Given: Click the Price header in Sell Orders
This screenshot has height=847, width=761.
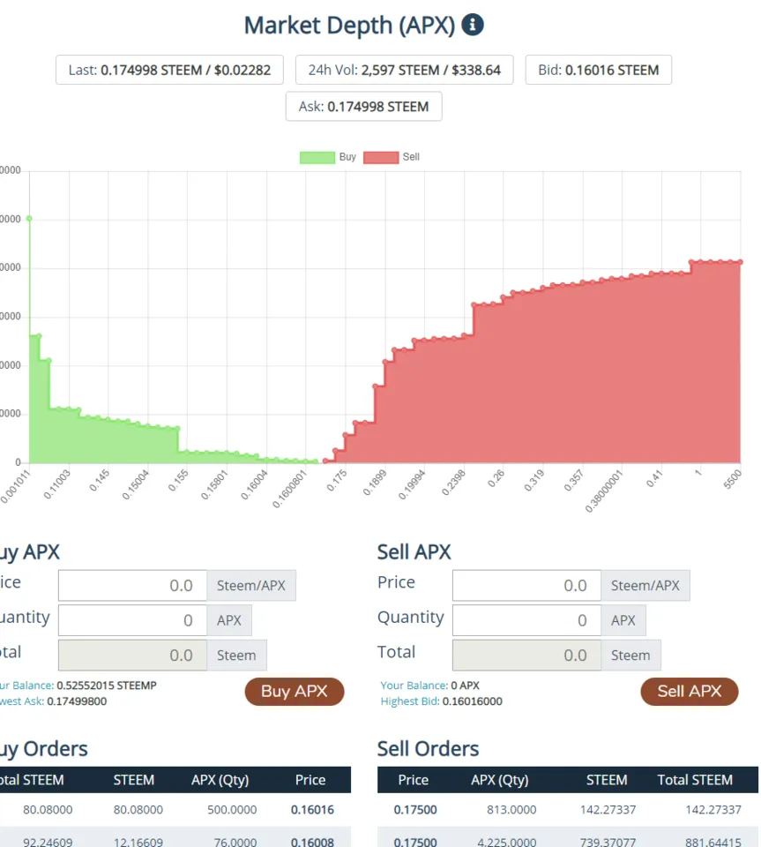Looking at the screenshot, I should point(414,780).
